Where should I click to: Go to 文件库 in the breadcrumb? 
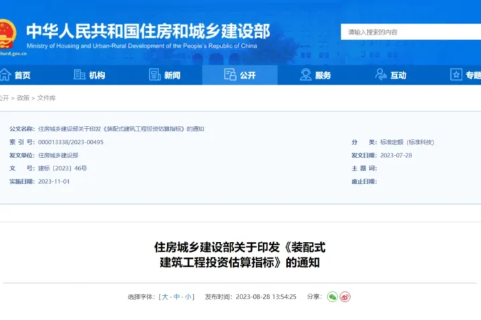[x=46, y=98]
